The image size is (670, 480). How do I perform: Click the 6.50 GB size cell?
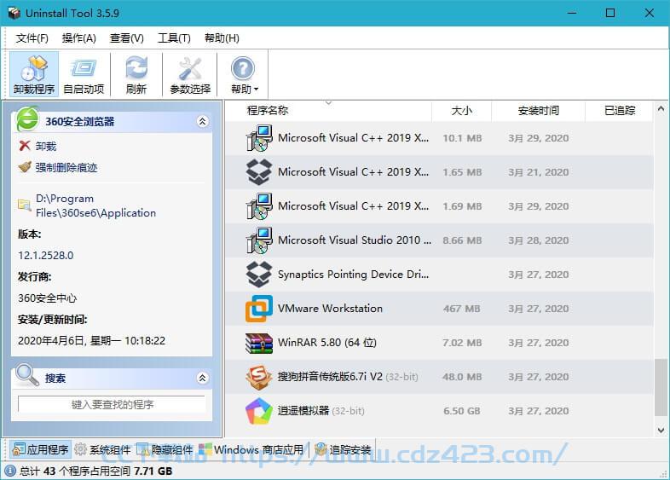click(x=461, y=411)
